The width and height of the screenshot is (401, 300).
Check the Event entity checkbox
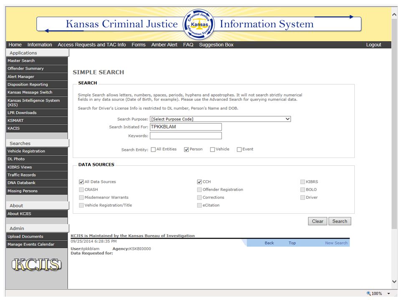point(239,150)
